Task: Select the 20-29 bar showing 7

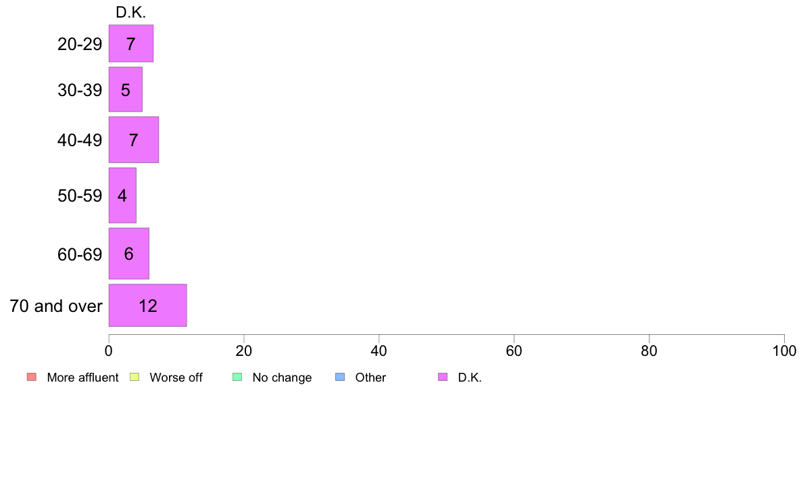Action: (131, 43)
